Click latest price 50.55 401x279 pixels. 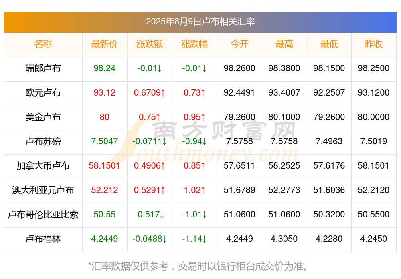(104, 214)
